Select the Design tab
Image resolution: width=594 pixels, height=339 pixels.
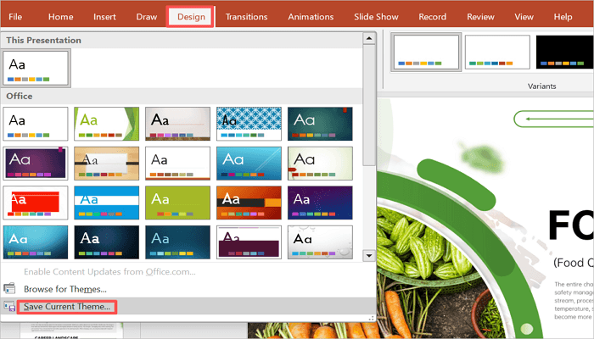click(191, 17)
